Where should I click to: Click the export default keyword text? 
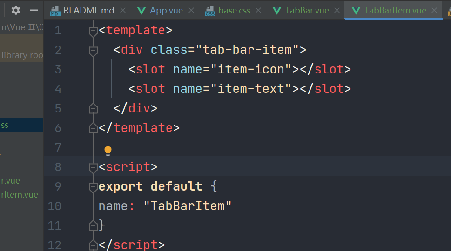pos(150,186)
